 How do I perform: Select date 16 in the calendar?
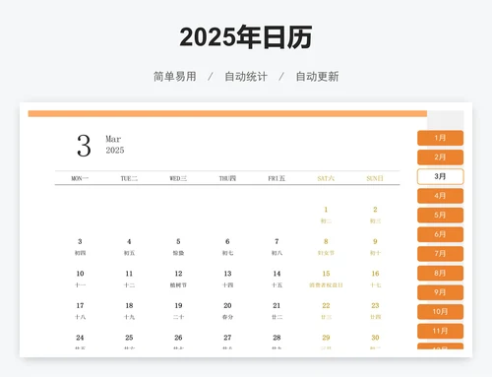375,274
